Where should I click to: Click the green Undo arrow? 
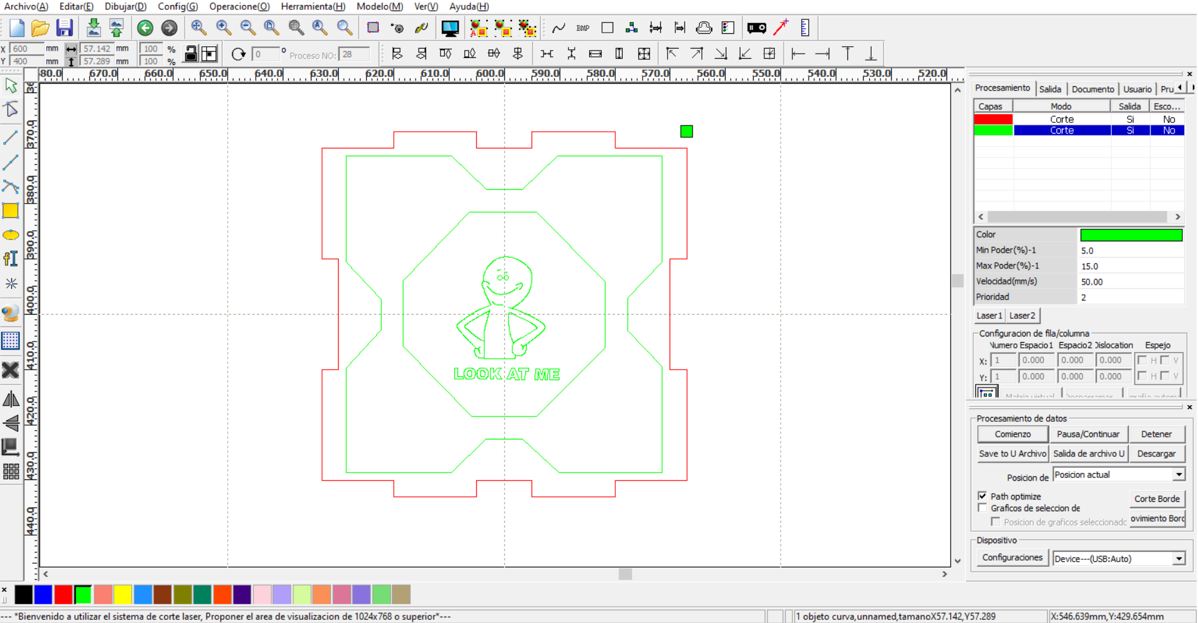(x=145, y=28)
